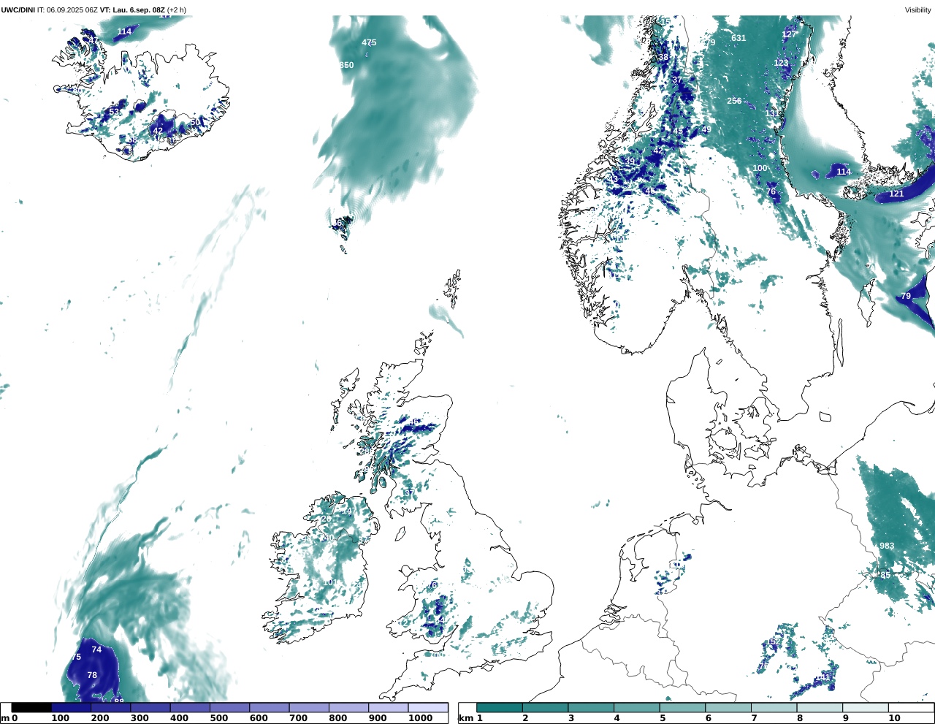Click the dark teal 1 km legend swatch
The height and width of the screenshot is (724, 935).
point(500,707)
